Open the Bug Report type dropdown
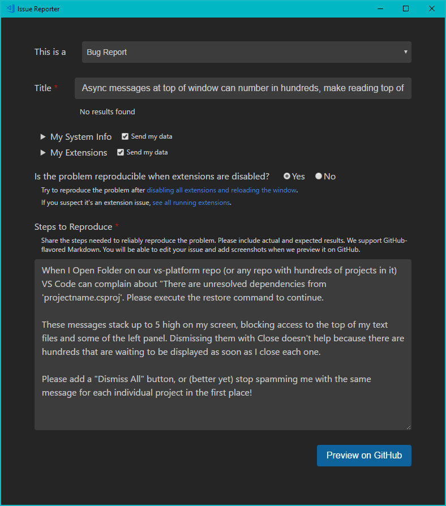This screenshot has width=446, height=506. pos(246,52)
